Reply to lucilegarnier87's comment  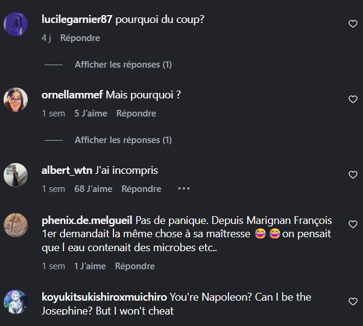point(80,38)
